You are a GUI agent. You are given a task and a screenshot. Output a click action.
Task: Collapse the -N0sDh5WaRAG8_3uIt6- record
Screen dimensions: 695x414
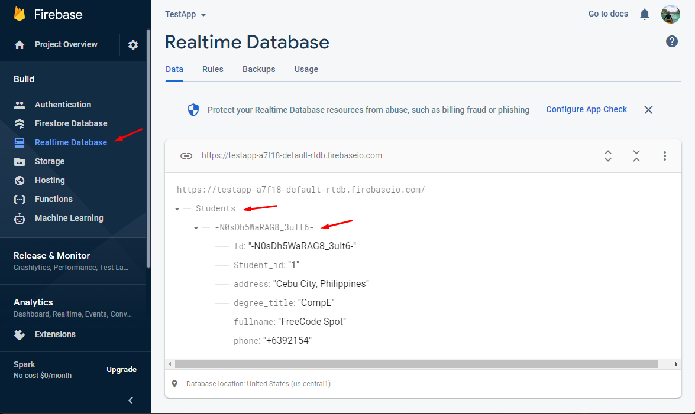196,227
